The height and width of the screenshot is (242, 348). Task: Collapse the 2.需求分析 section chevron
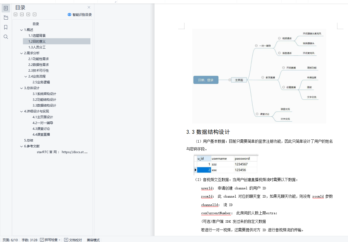(21, 53)
